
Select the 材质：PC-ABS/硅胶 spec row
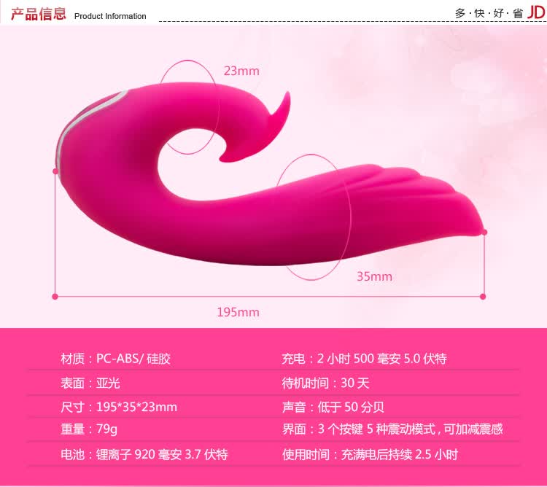point(115,359)
